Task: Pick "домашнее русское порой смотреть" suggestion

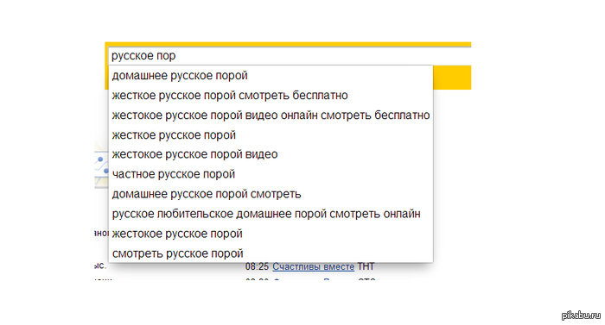Action: click(271, 194)
